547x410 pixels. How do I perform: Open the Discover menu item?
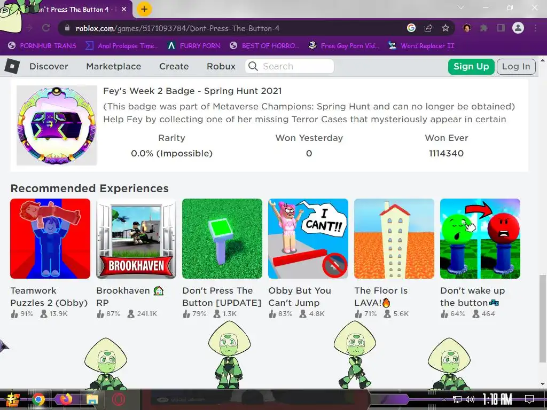point(49,66)
